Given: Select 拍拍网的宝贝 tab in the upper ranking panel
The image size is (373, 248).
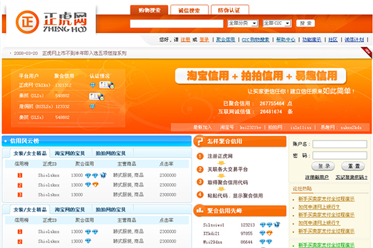Looking at the screenshot, I should [x=111, y=154].
